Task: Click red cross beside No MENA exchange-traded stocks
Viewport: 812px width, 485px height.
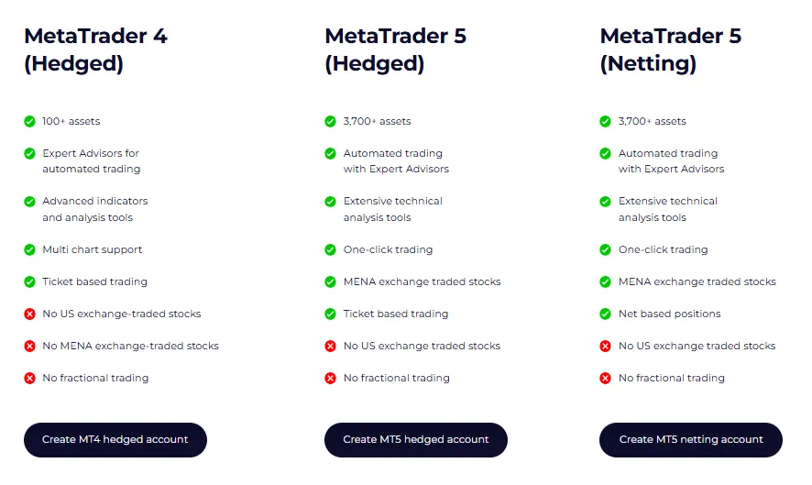Action: pyautogui.click(x=30, y=346)
